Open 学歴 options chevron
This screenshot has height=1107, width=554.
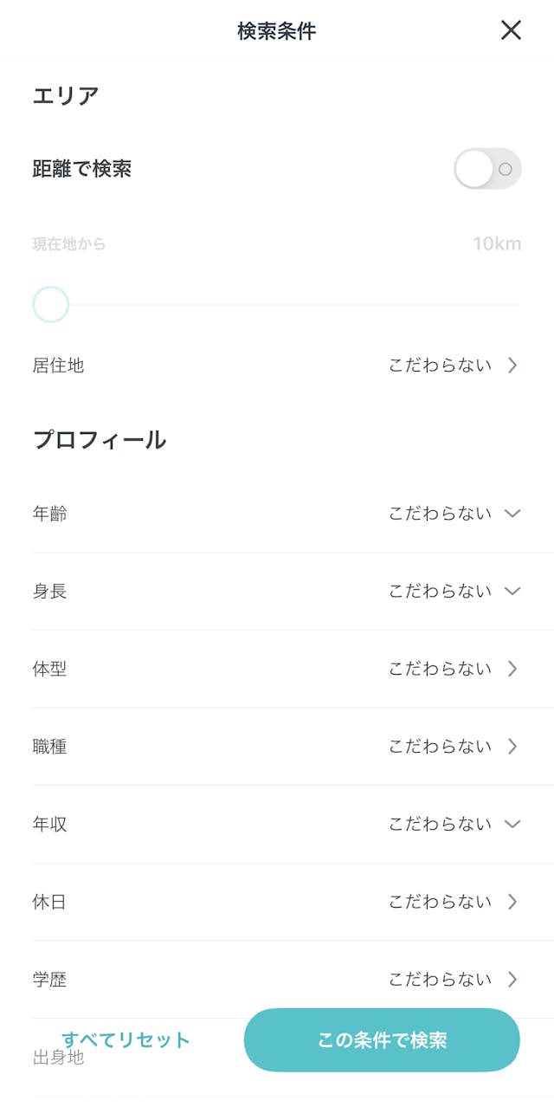pos(512,980)
